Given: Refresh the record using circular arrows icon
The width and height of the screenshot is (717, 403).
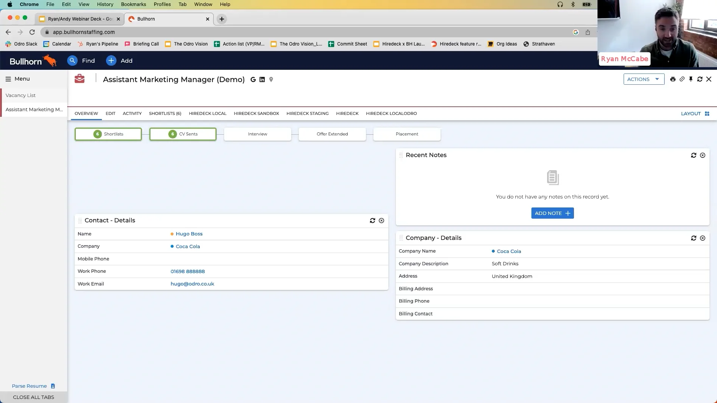Looking at the screenshot, I should tap(700, 79).
